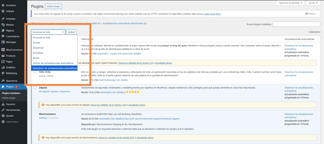Tick the Hello Dolly plugin checkbox
The width and height of the screenshot is (324, 144).
click(x=35, y=72)
